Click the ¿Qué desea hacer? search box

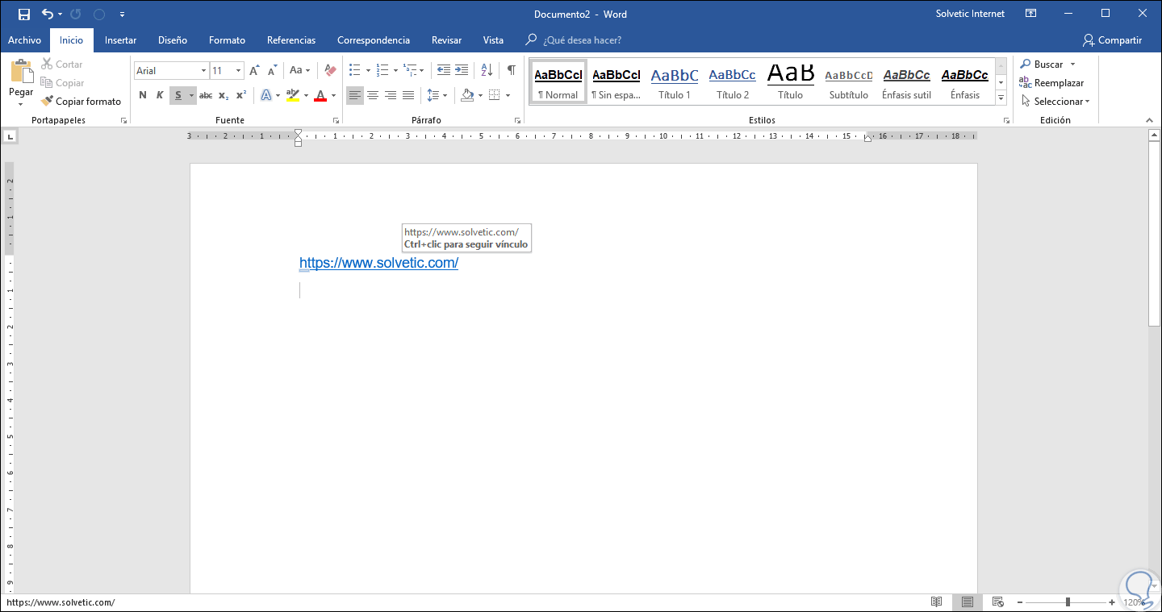click(x=581, y=40)
